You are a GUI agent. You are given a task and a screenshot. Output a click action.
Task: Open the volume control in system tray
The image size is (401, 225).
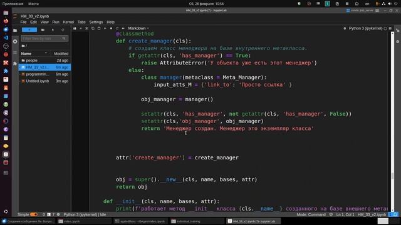(x=390, y=4)
